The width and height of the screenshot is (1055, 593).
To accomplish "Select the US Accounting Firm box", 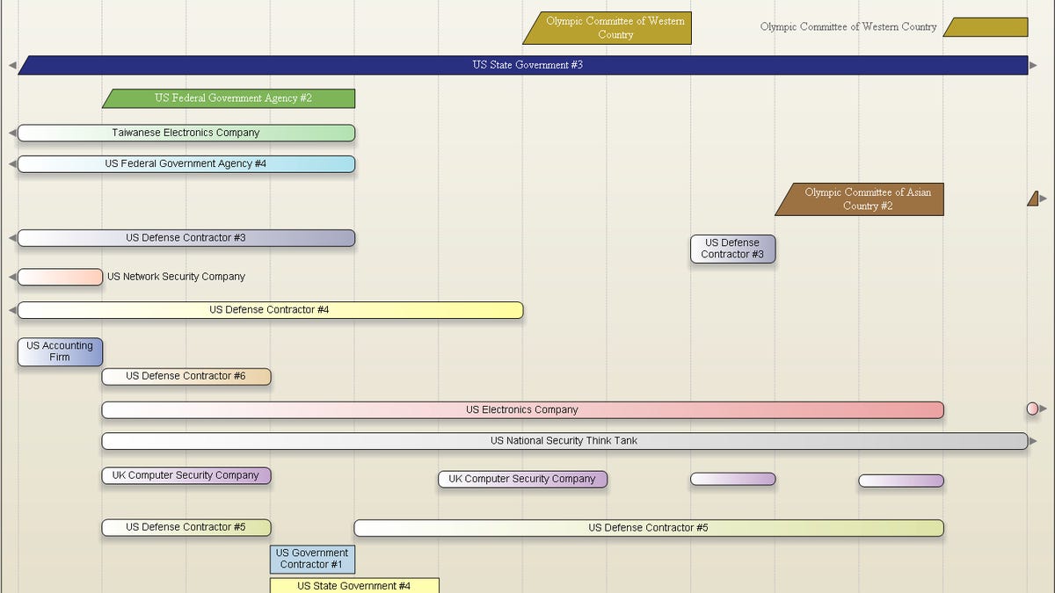I will [x=60, y=351].
